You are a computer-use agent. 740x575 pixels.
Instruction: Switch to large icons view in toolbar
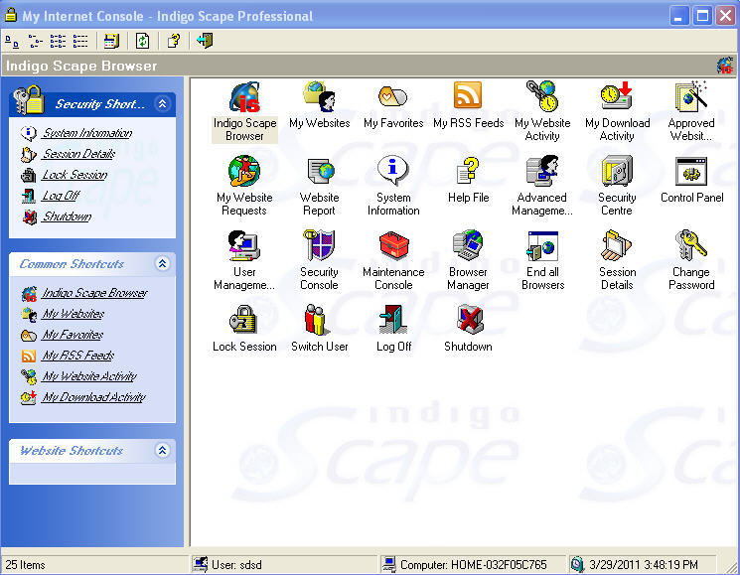point(12,42)
